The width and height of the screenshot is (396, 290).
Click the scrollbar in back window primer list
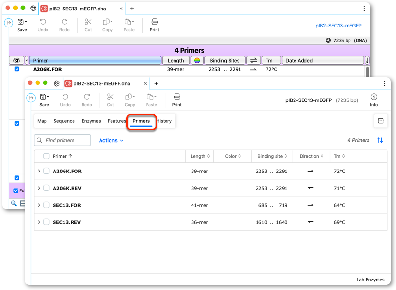[368, 72]
